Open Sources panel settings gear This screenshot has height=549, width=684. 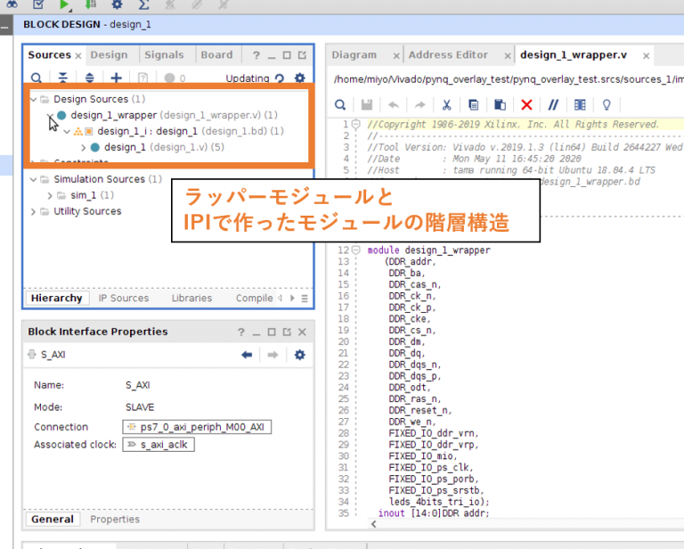[299, 78]
